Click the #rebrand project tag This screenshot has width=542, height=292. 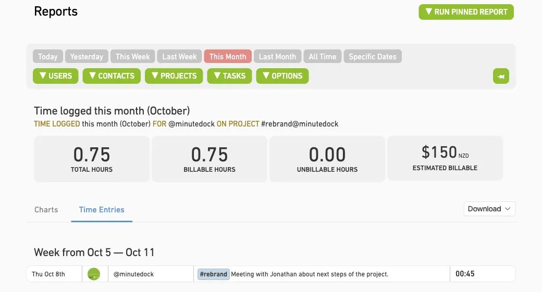click(214, 274)
